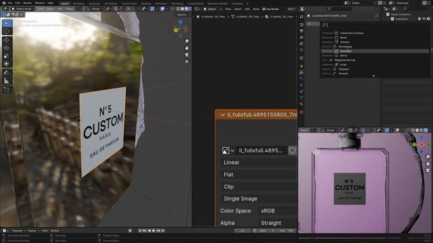The width and height of the screenshot is (433, 243).
Task: Open the Straight Alpha dropdown
Action: [x=277, y=223]
